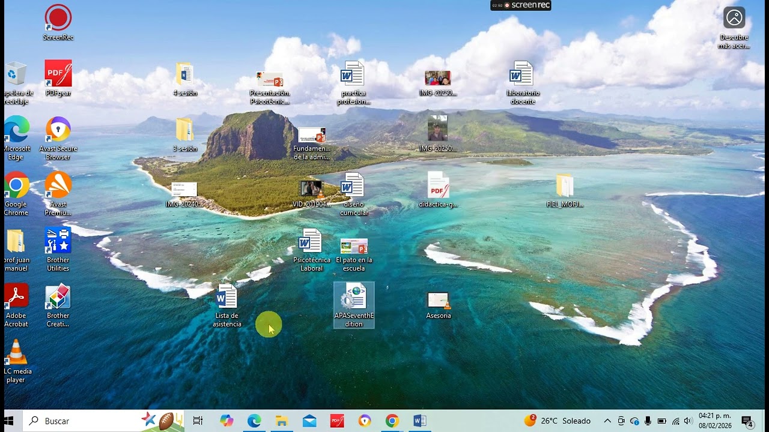This screenshot has width=769, height=432.
Task: Click the Descubre más acerca icon
Action: (x=734, y=28)
